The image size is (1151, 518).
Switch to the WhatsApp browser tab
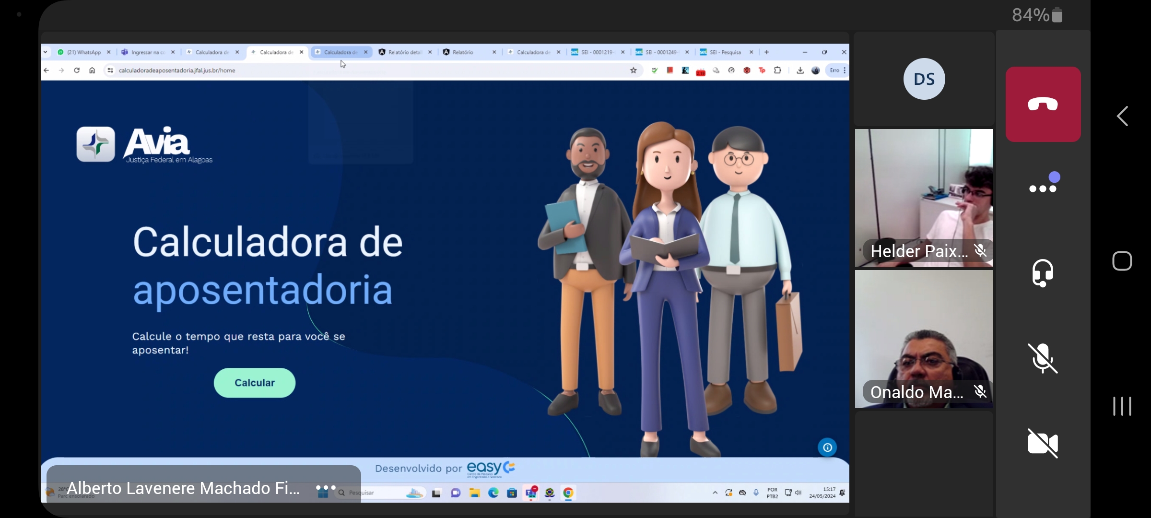pyautogui.click(x=83, y=52)
